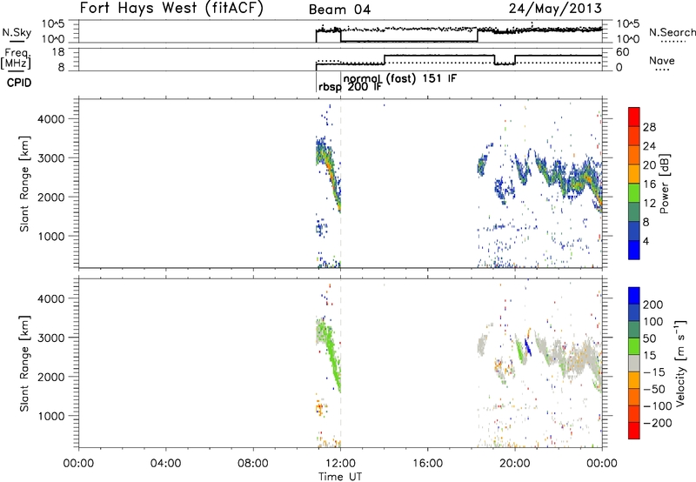
Task: Click bright blue segment above 200 in Velocity bar
Action: click(x=634, y=296)
